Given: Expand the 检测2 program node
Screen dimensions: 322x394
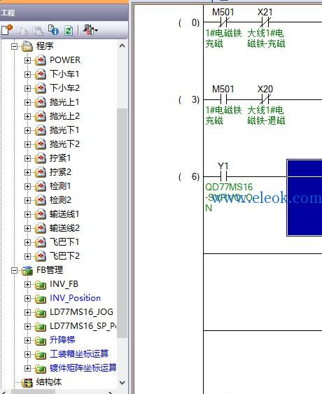Looking at the screenshot, I should coord(27,200).
